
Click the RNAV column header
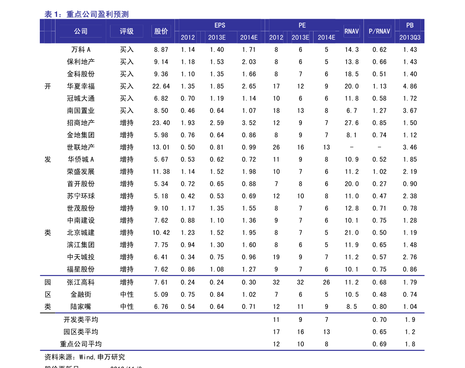point(351,31)
